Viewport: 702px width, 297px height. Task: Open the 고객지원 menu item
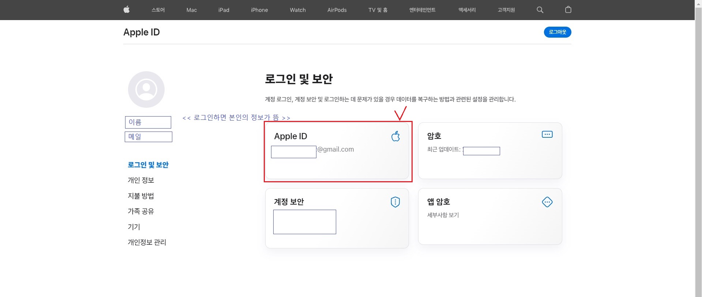tap(506, 10)
